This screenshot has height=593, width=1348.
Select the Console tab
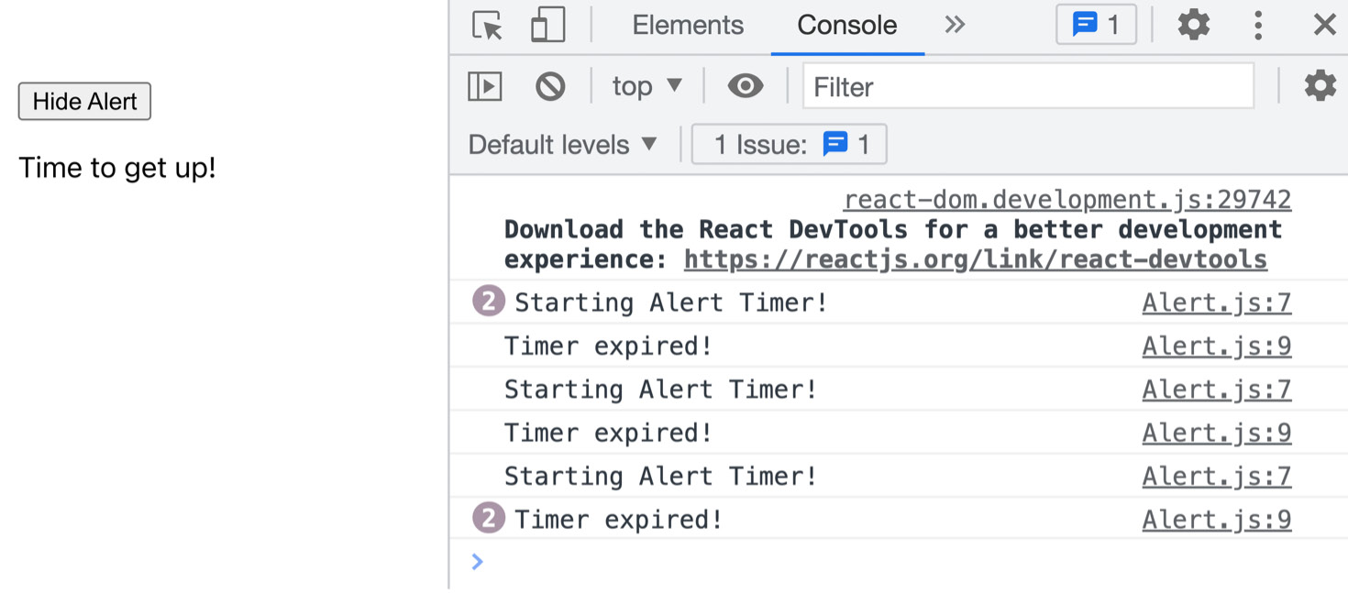click(x=845, y=25)
